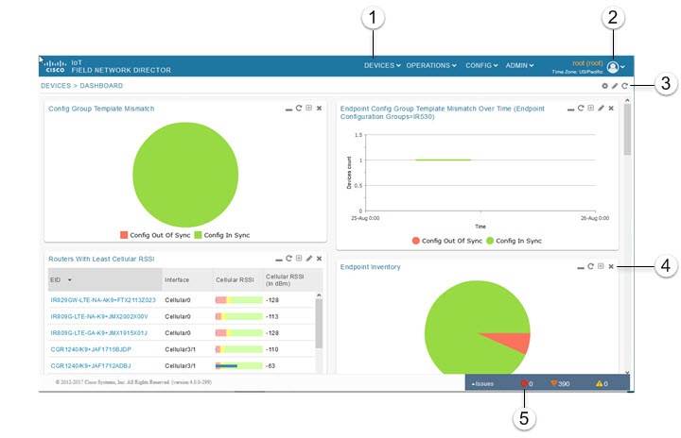Screen dimensions: 681x438
Task: Expand the Issues status bar
Action: (x=482, y=384)
